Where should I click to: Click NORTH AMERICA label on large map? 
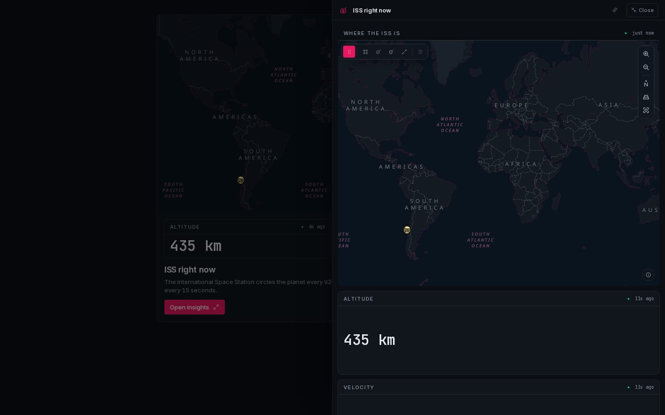click(366, 105)
